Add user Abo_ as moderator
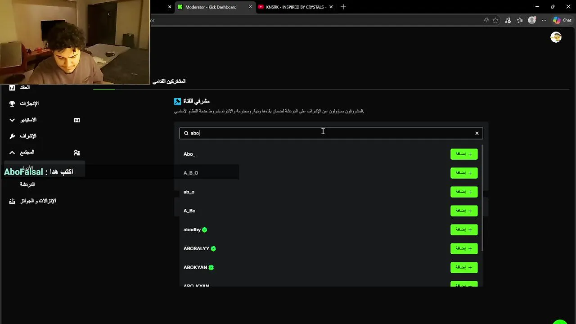576x324 pixels. click(464, 154)
